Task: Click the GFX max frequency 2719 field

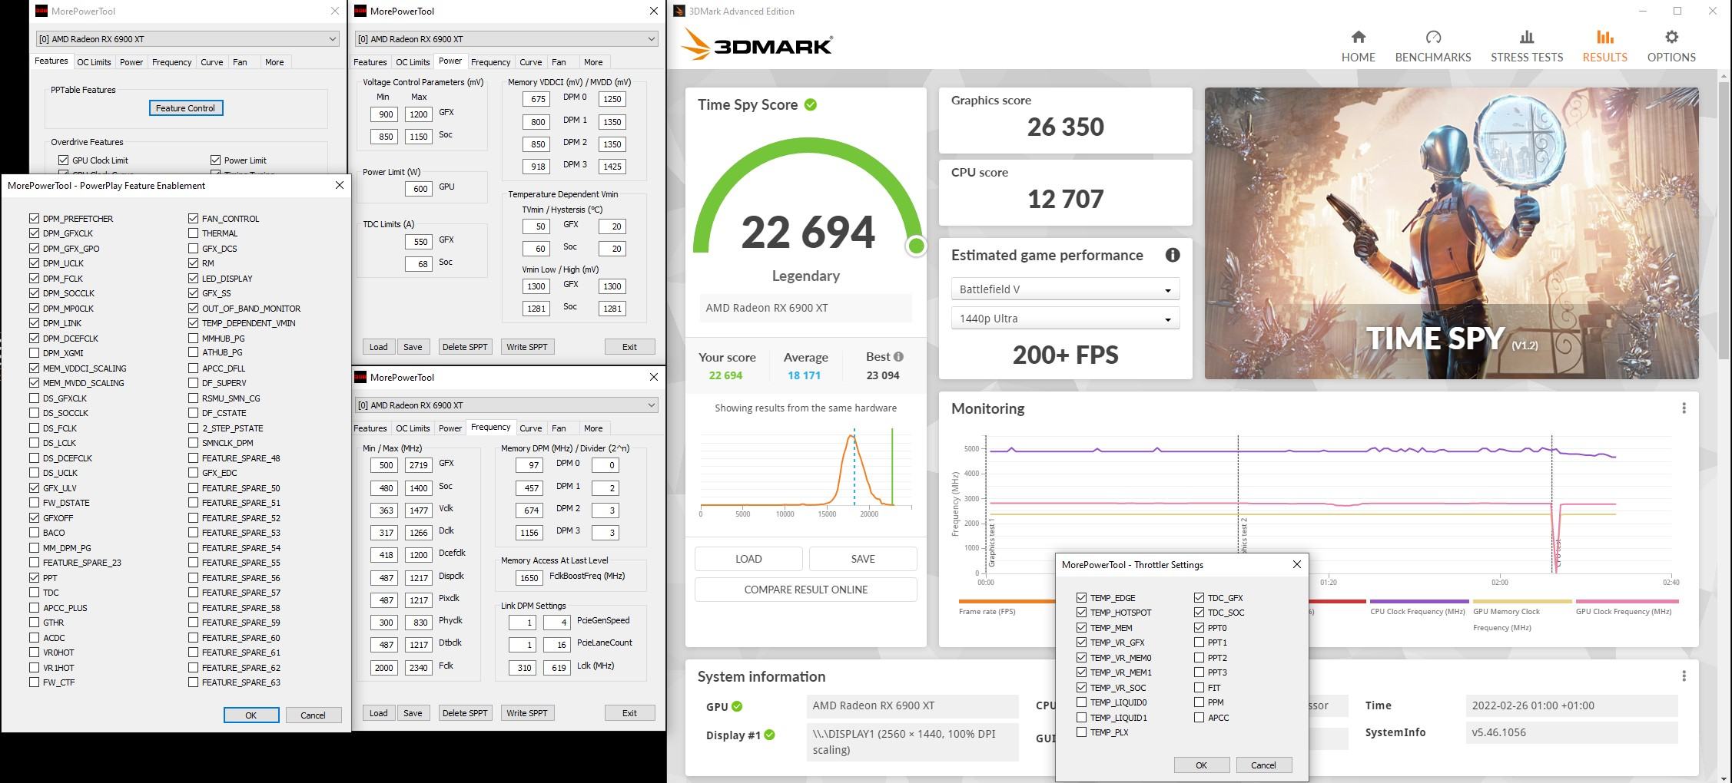Action: [418, 465]
